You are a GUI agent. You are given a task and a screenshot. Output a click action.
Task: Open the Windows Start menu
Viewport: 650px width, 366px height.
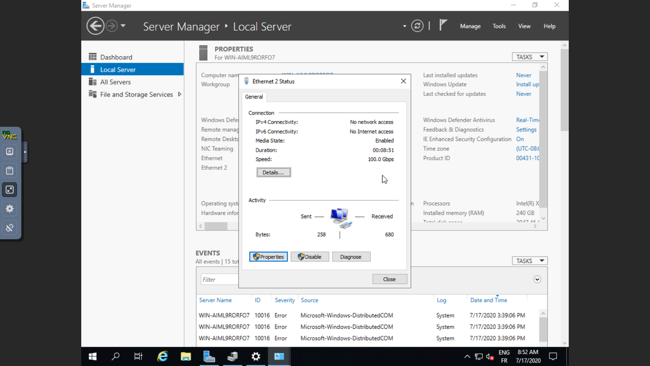coord(92,357)
